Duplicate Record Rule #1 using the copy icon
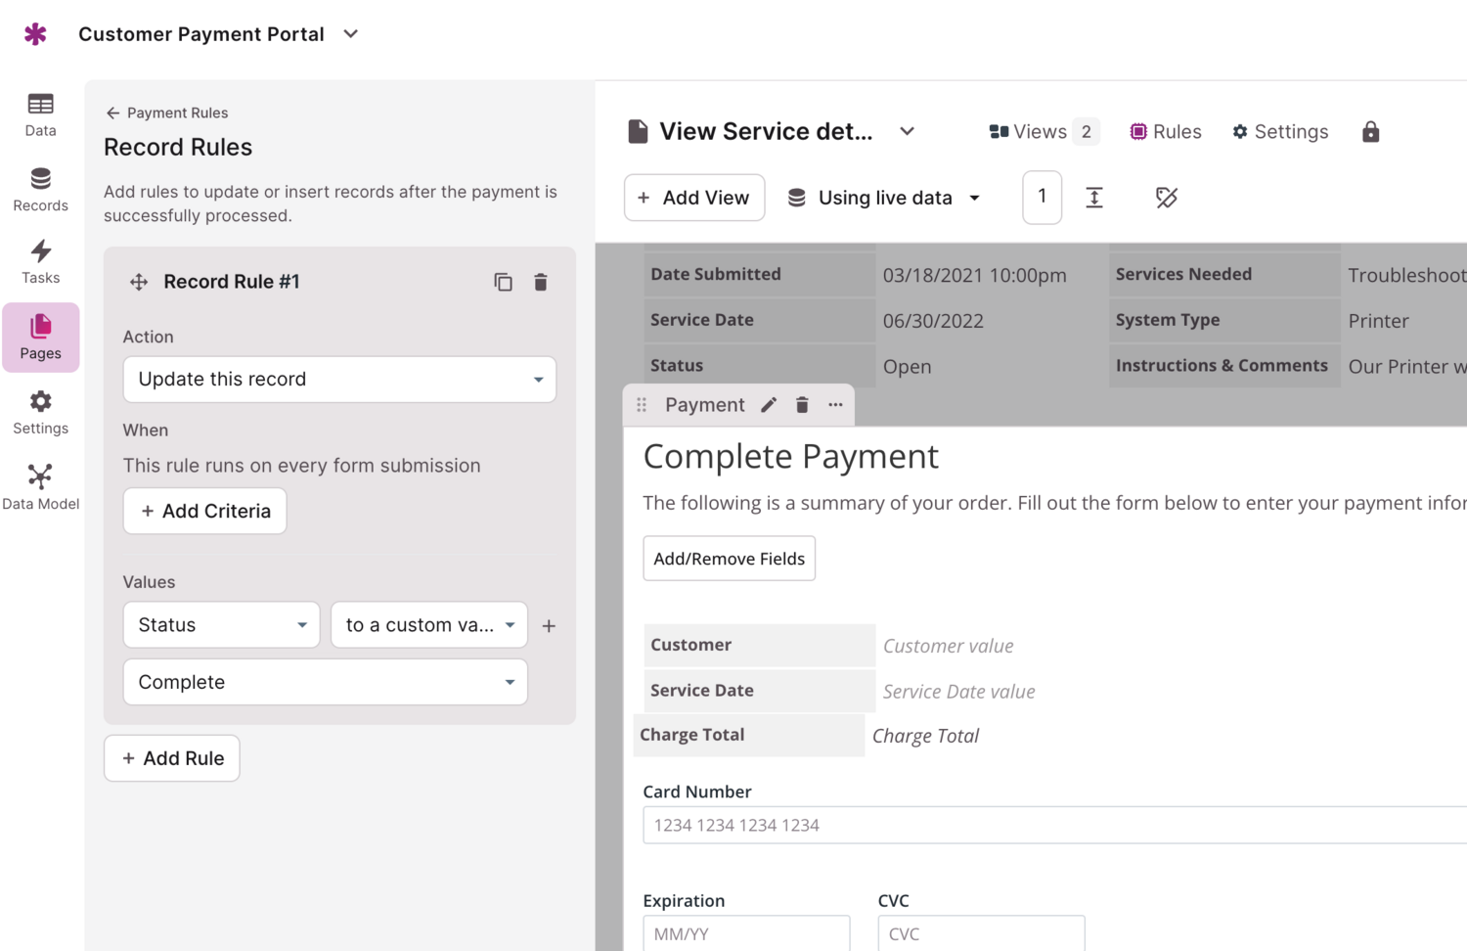The width and height of the screenshot is (1467, 951). pos(503,282)
